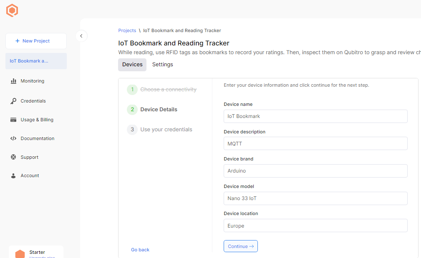The image size is (421, 258).
Task: Collapse the sidebar with chevron button
Action: pos(81,36)
